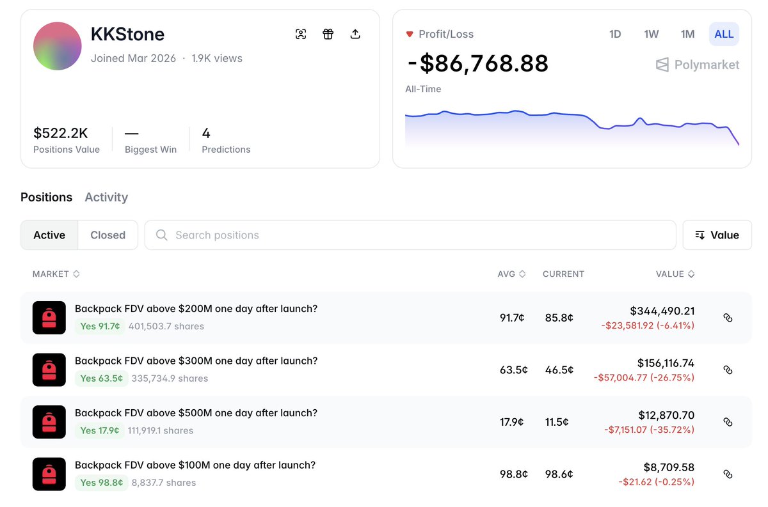The image size is (768, 507).
Task: Click the -$86,768.88 profit/loss figure
Action: coord(477,63)
